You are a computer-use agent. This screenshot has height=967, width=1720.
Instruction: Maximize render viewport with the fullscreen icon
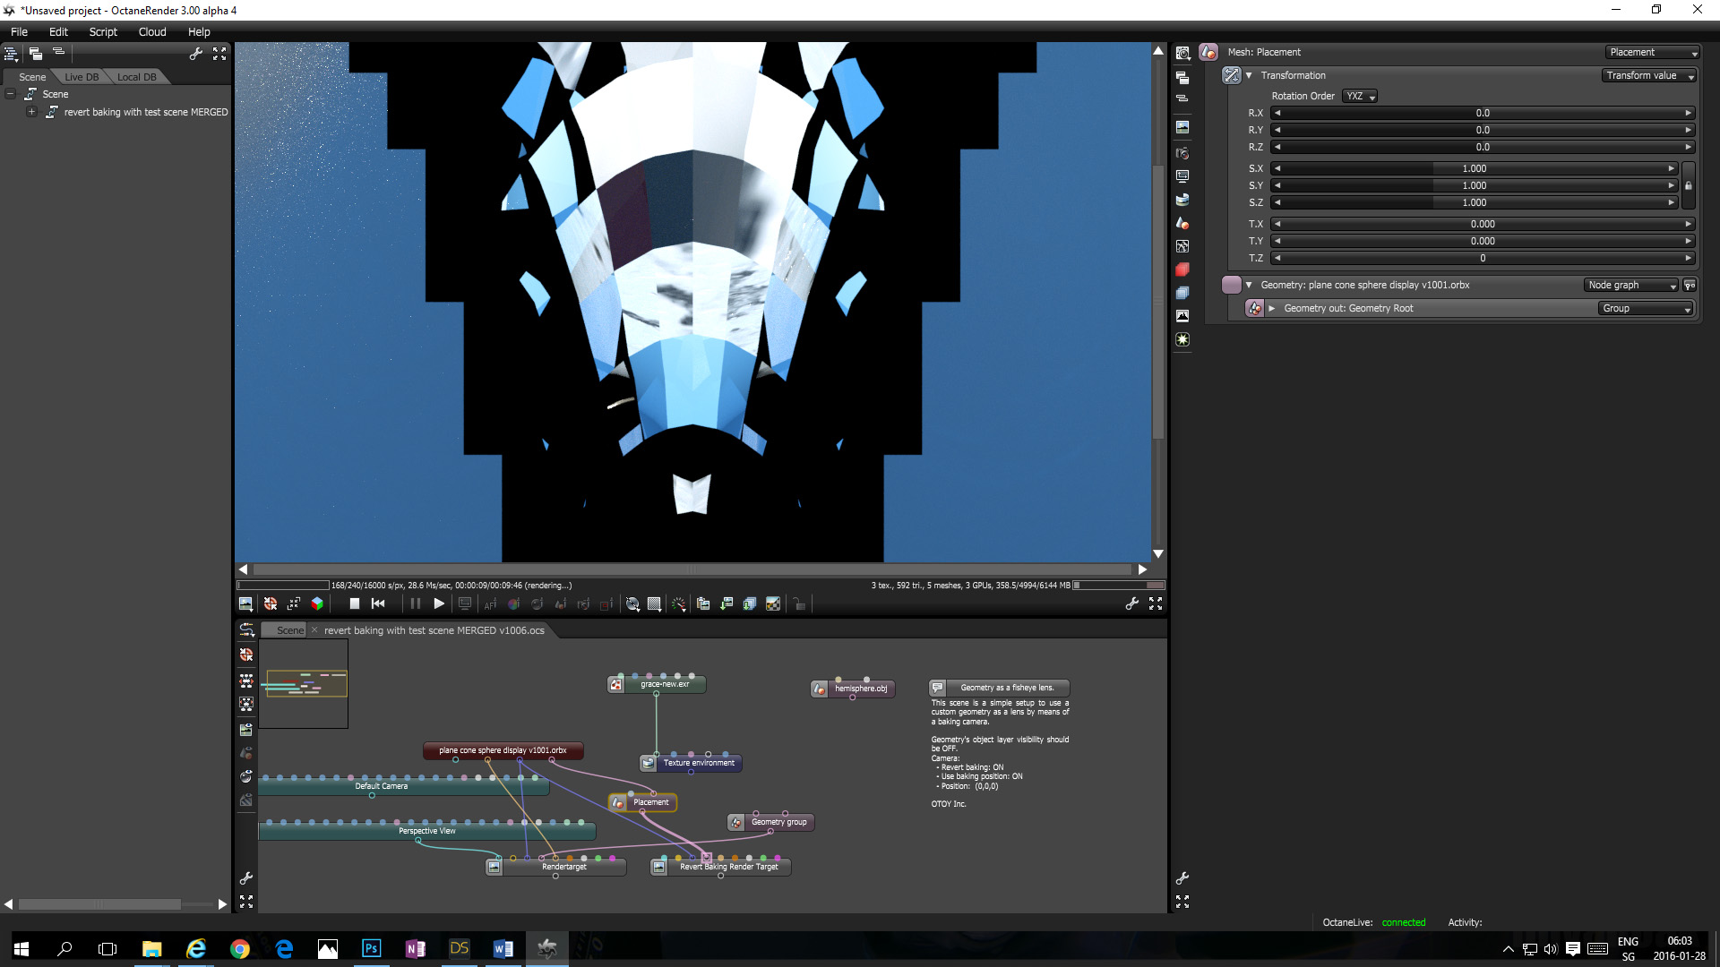tap(1156, 604)
